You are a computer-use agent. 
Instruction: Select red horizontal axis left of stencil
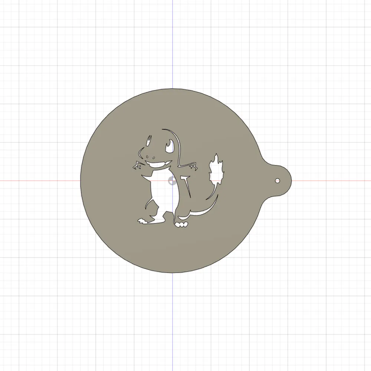[x=40, y=181]
